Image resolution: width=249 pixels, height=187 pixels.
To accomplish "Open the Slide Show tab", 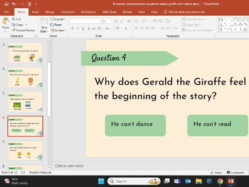I will point(109,12).
